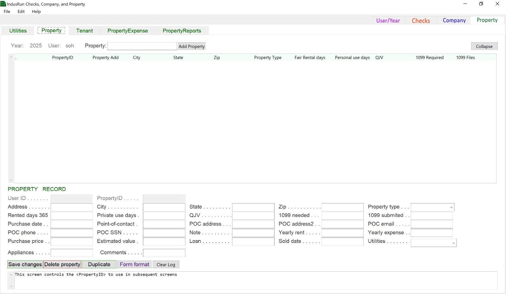
Task: Click the 1099 needed input field
Action: pyautogui.click(x=342, y=216)
